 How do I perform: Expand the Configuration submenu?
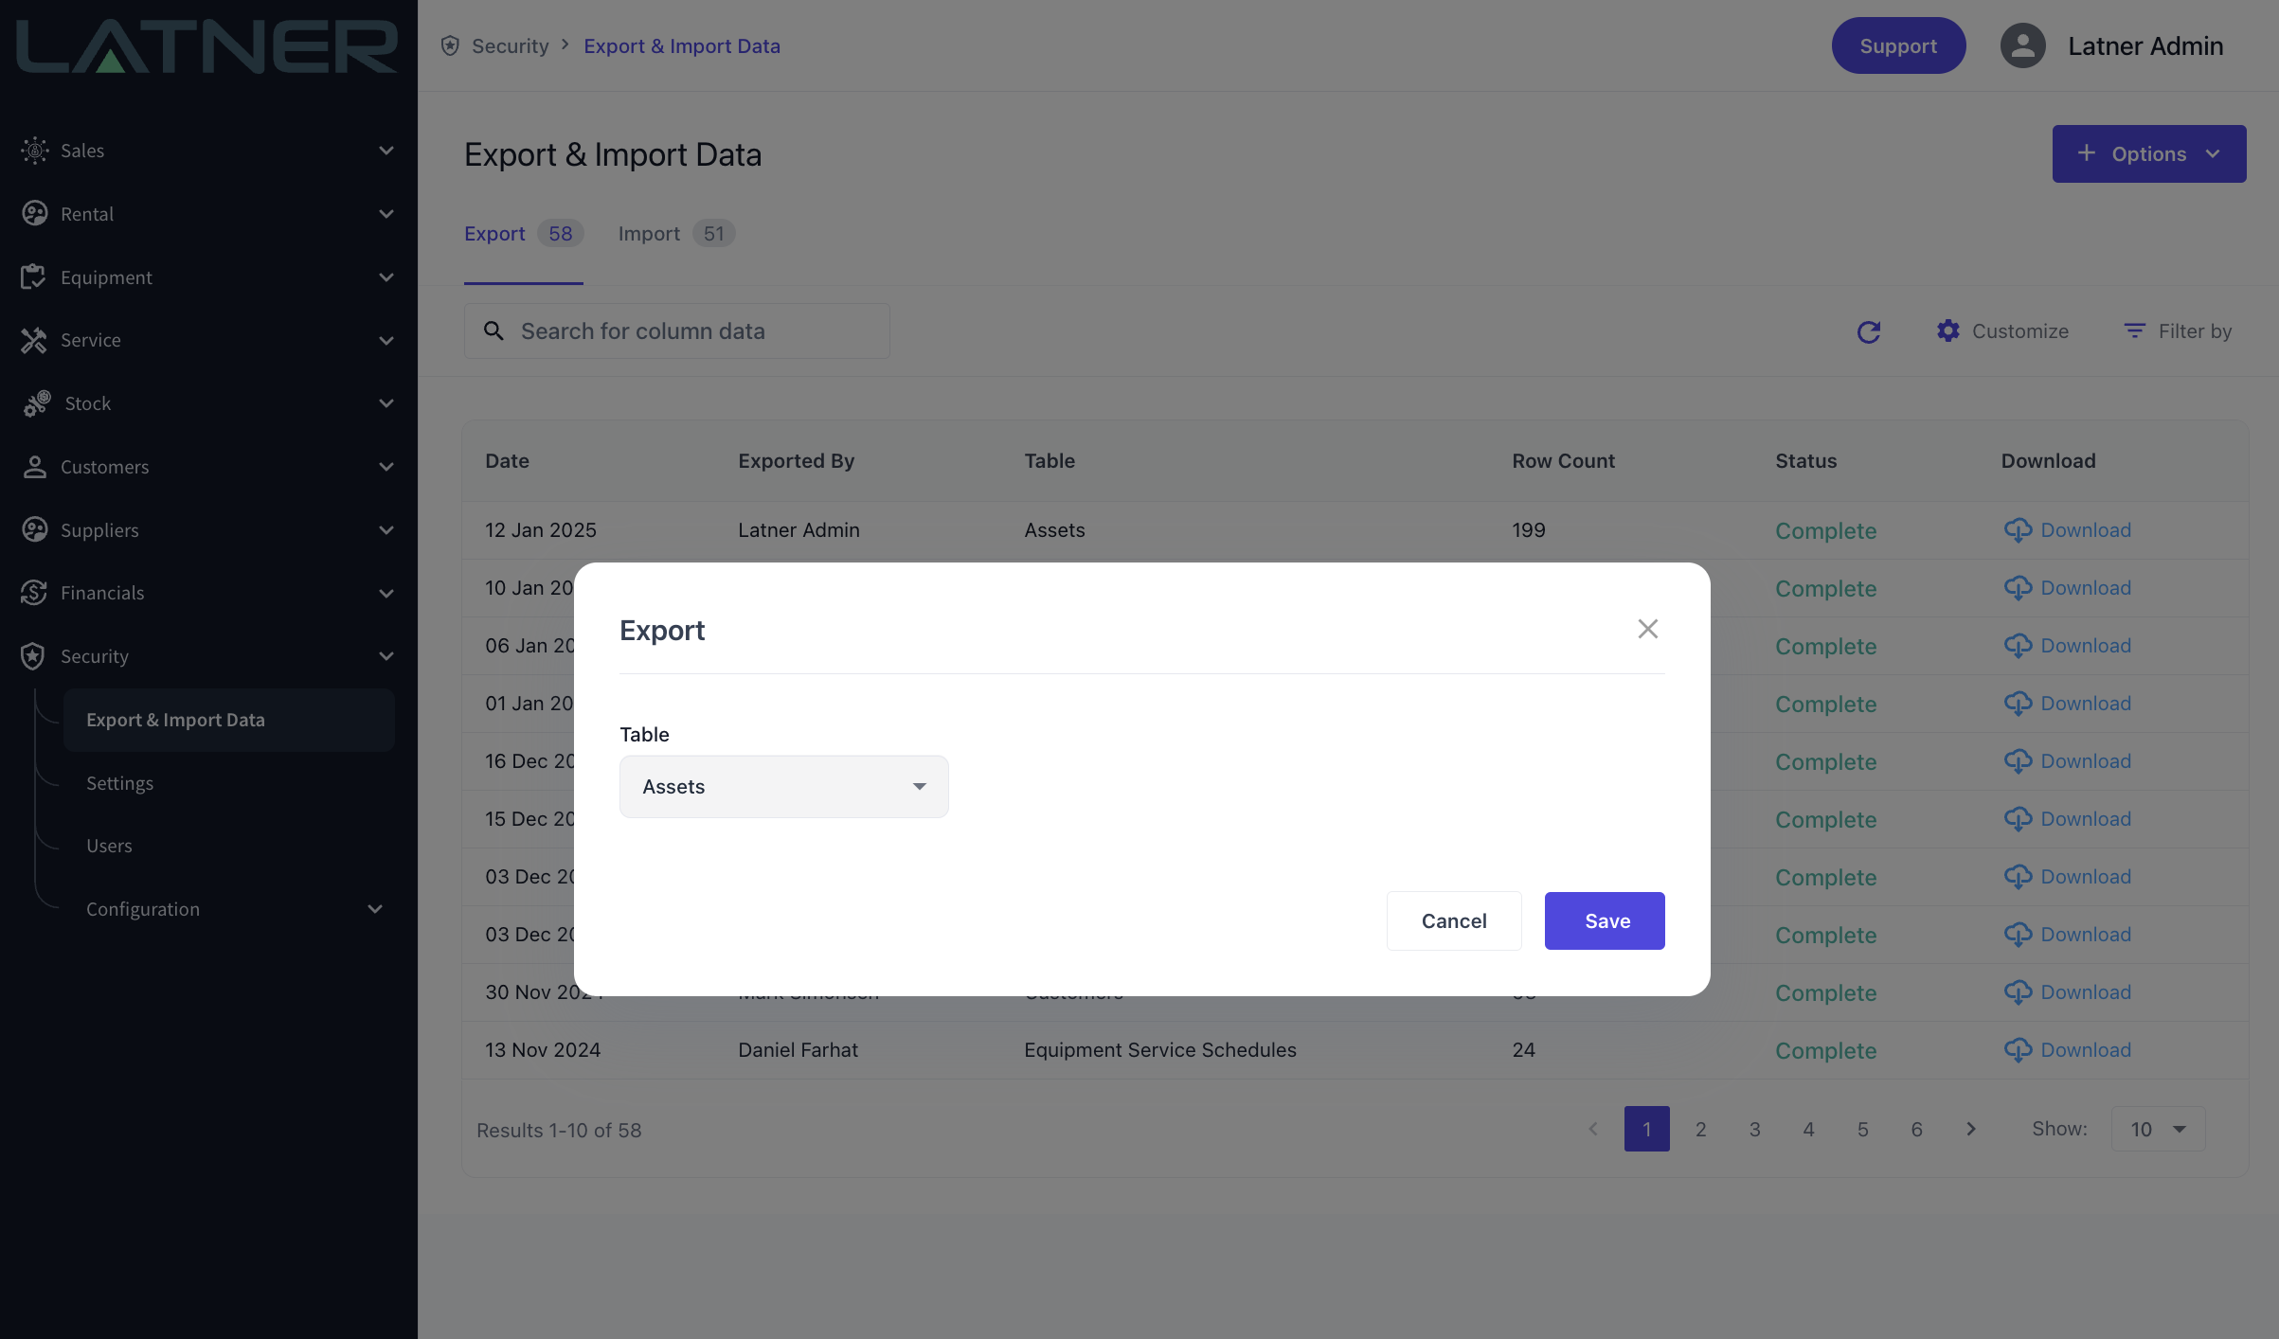(x=374, y=909)
